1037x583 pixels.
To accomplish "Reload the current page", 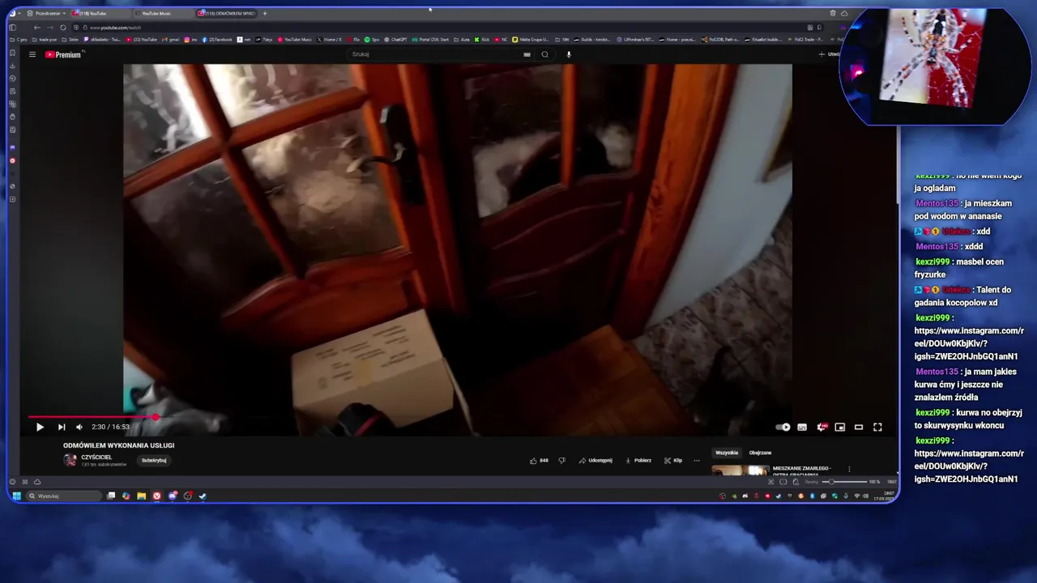I will pos(63,28).
